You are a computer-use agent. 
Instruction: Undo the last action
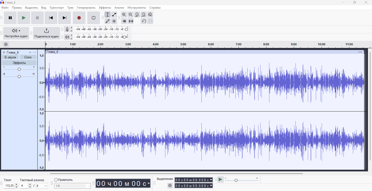pos(144,21)
